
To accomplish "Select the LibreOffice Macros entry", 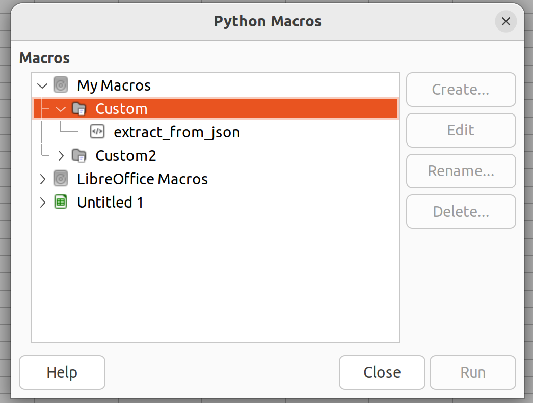I will point(143,179).
